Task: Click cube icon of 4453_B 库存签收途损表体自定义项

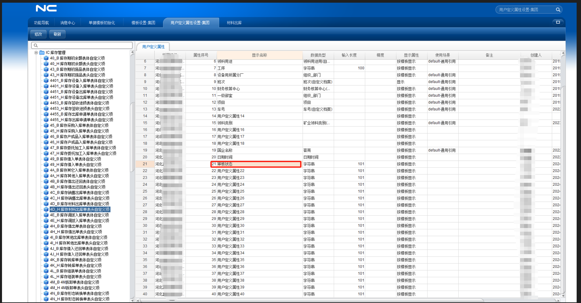Action: (x=46, y=103)
